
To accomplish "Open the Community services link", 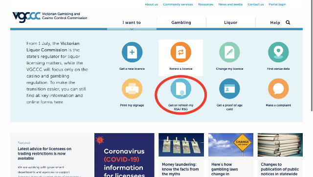I will (x=178, y=4).
